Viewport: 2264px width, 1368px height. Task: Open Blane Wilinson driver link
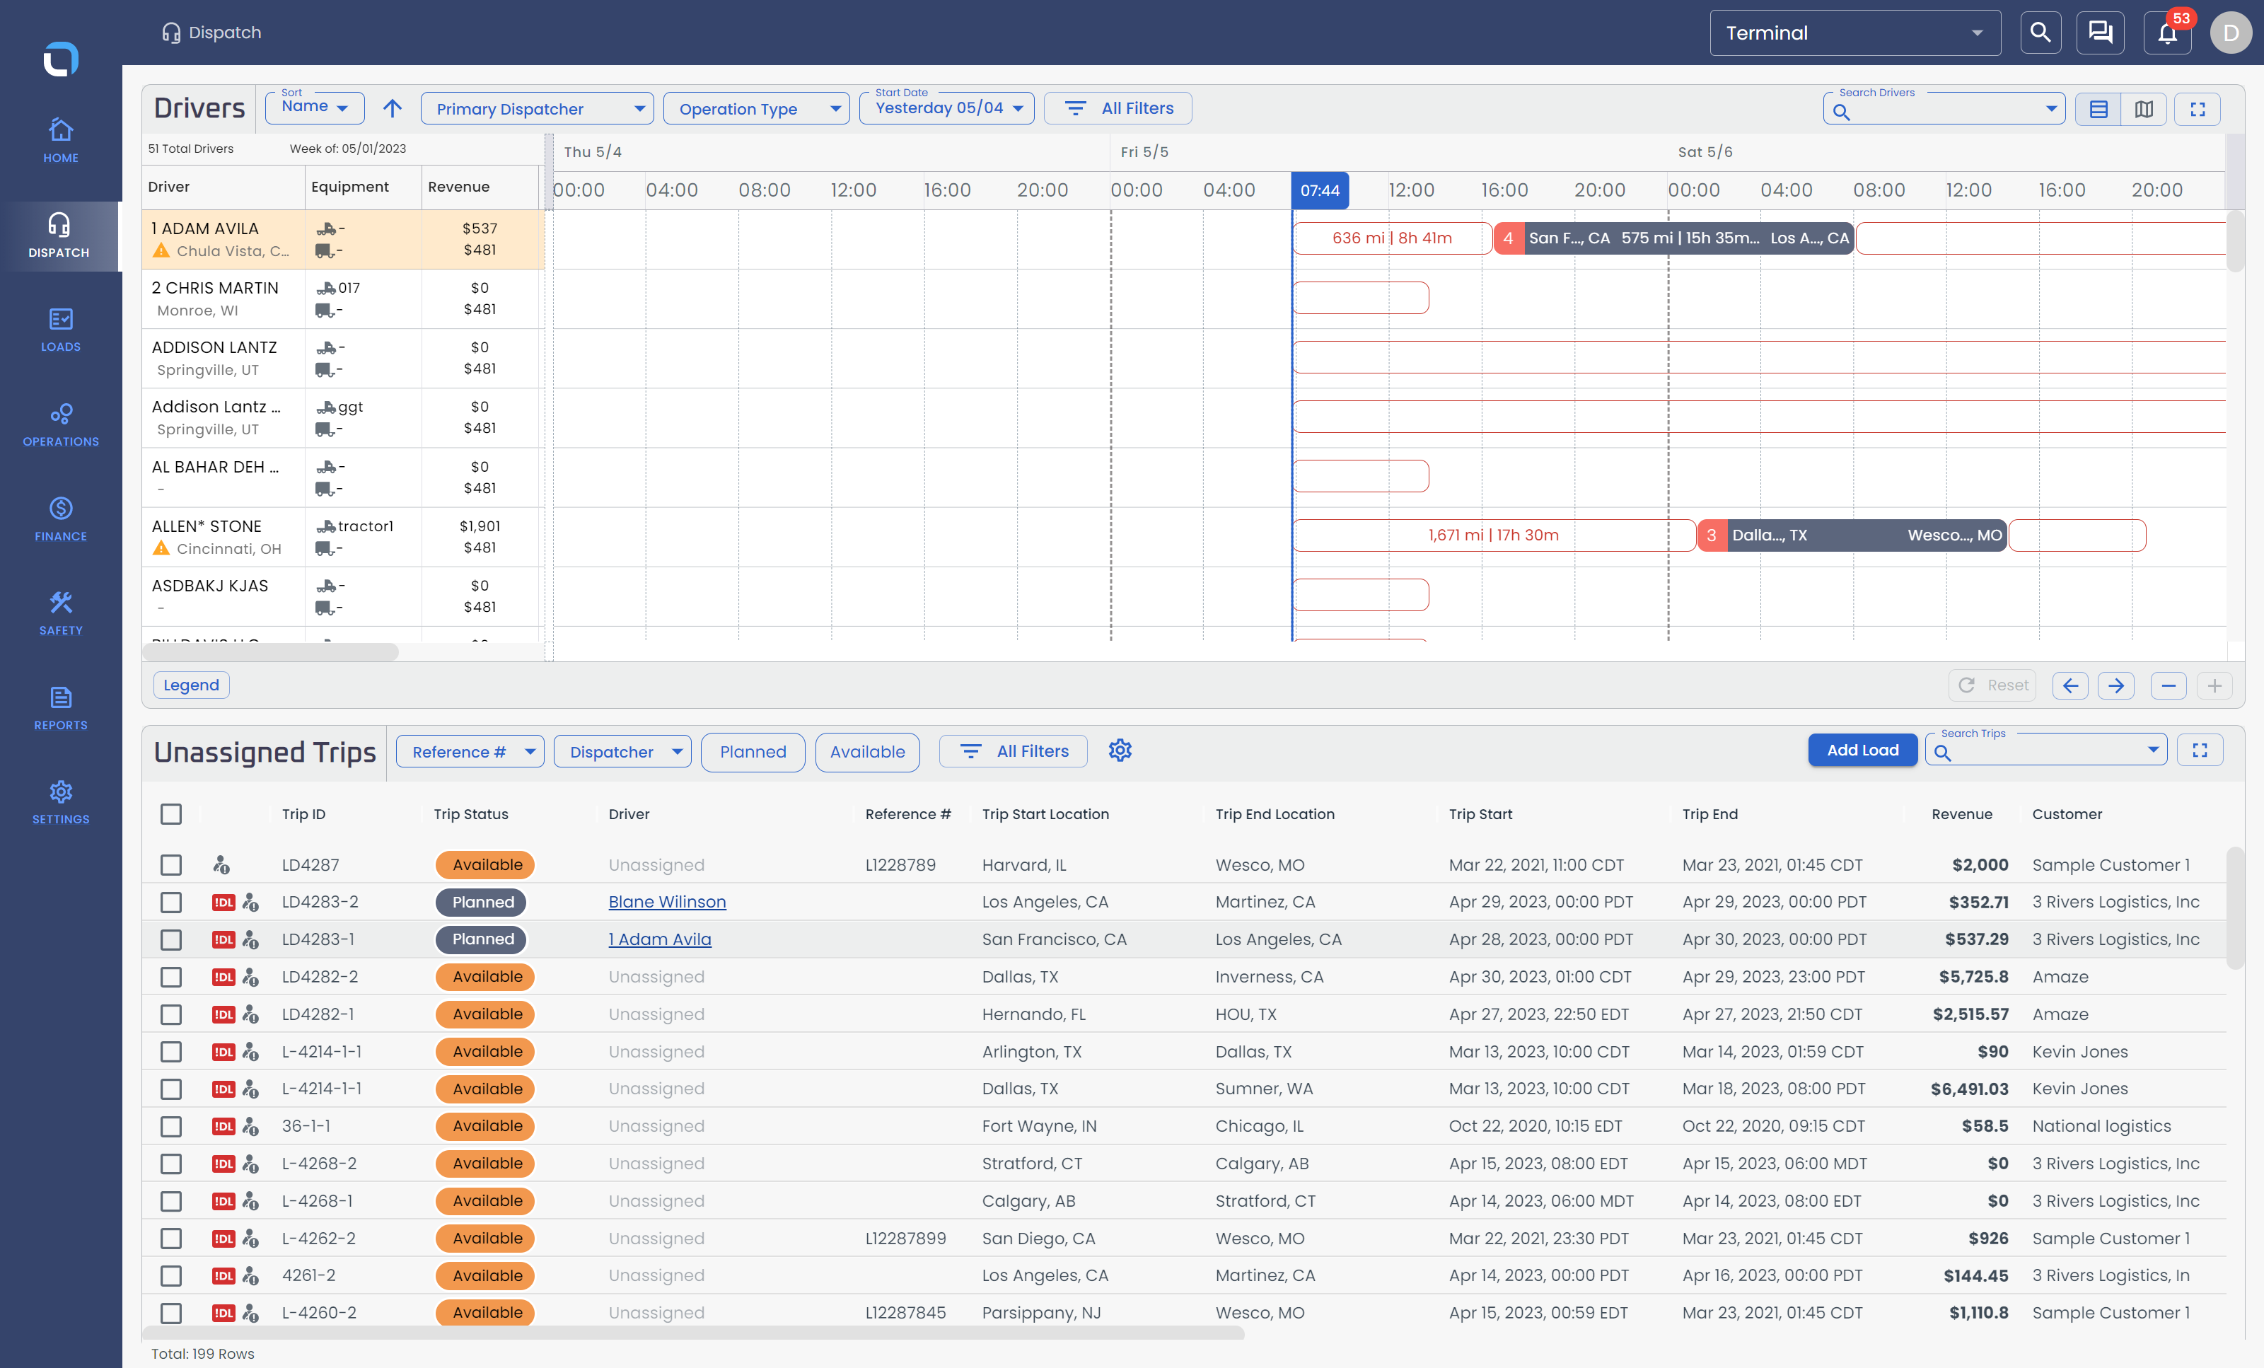point(667,902)
